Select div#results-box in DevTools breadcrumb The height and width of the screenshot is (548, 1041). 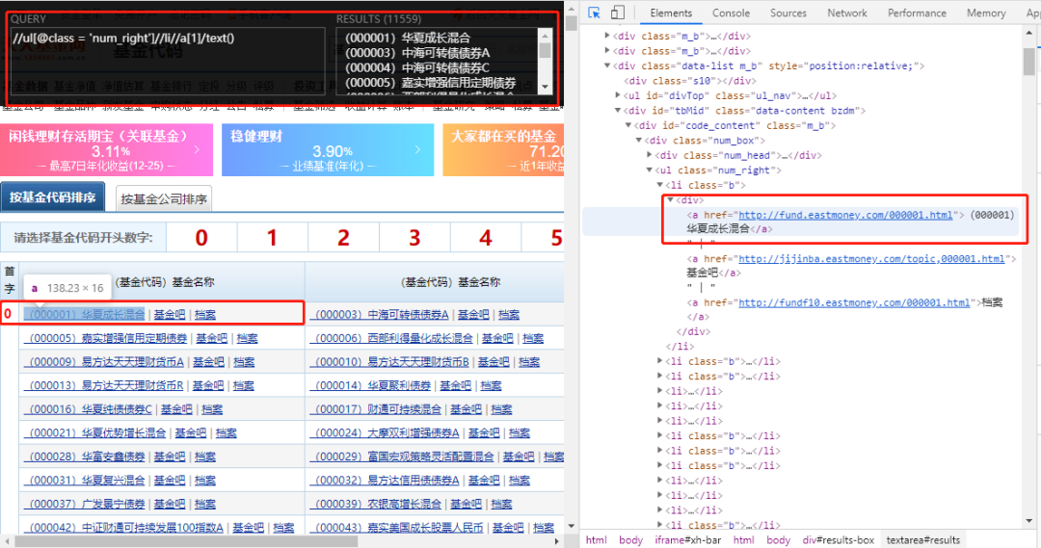tap(839, 540)
